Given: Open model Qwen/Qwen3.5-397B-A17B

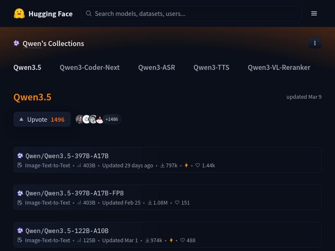Looking at the screenshot, I should click(67, 156).
